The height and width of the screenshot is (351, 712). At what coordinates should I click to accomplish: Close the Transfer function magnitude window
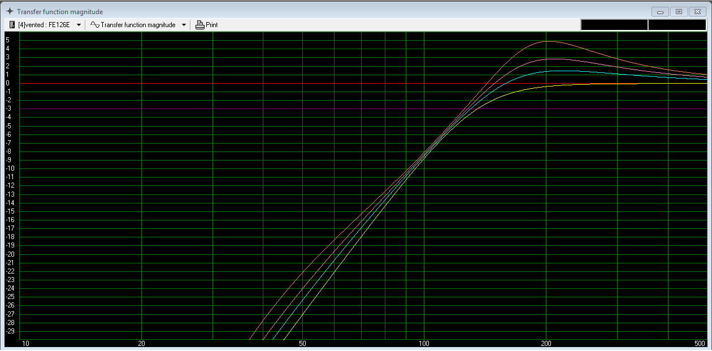697,11
